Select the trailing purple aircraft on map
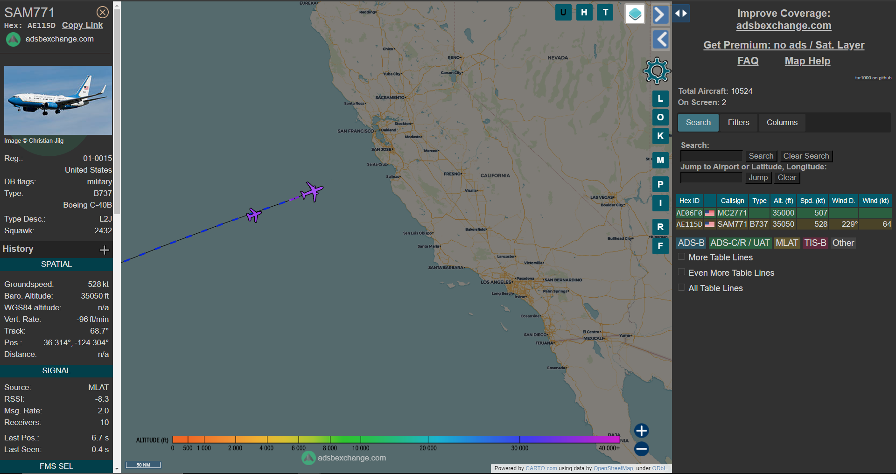This screenshot has height=474, width=896. coord(254,215)
